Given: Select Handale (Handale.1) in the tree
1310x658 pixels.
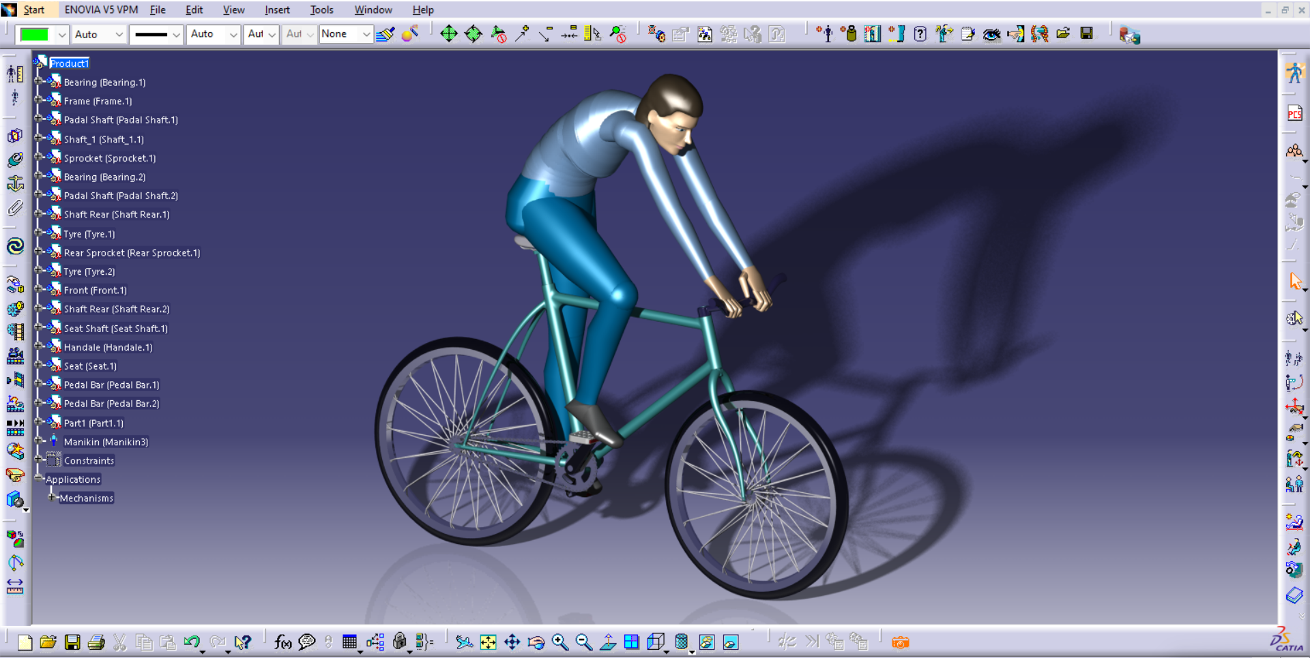Looking at the screenshot, I should point(108,347).
